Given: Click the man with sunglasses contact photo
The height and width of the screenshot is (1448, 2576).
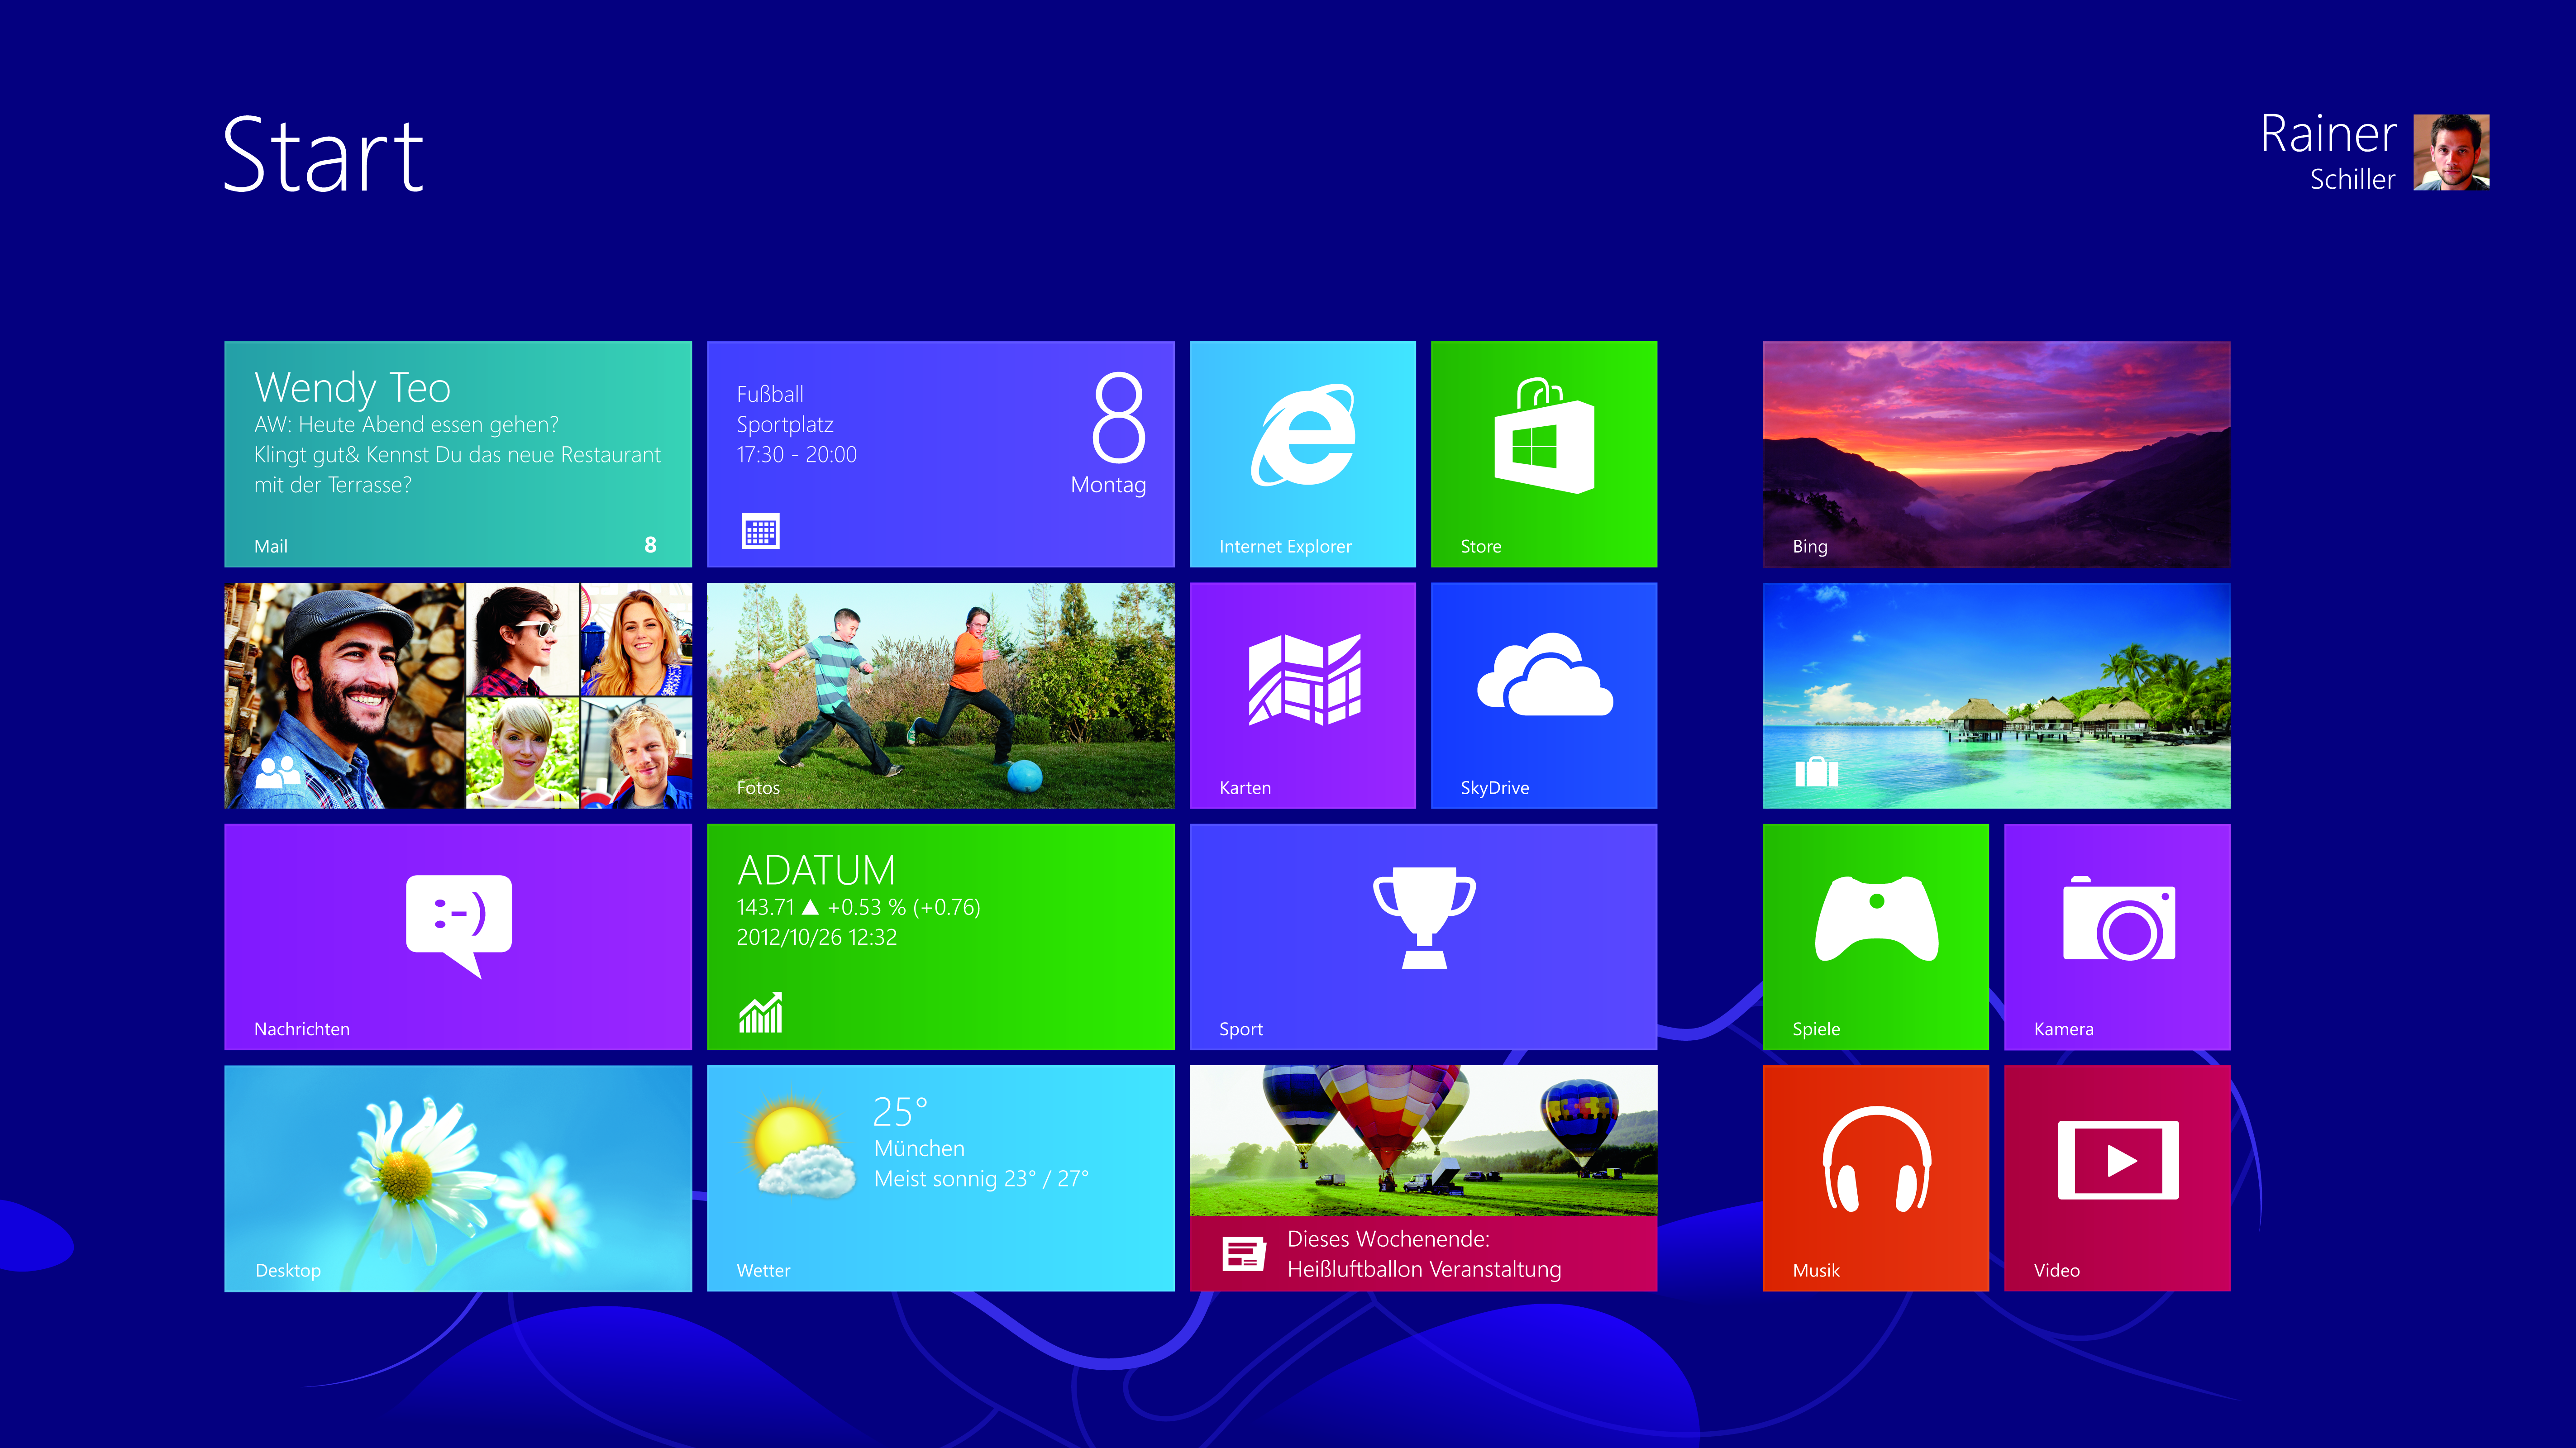Looking at the screenshot, I should point(522,640).
